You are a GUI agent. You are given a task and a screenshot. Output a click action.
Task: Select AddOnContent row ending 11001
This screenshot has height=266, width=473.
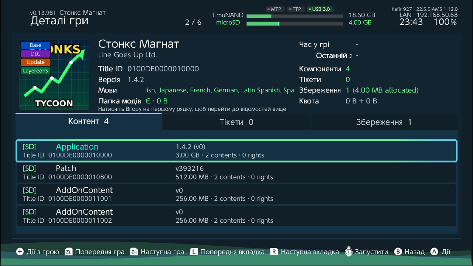tap(236, 194)
